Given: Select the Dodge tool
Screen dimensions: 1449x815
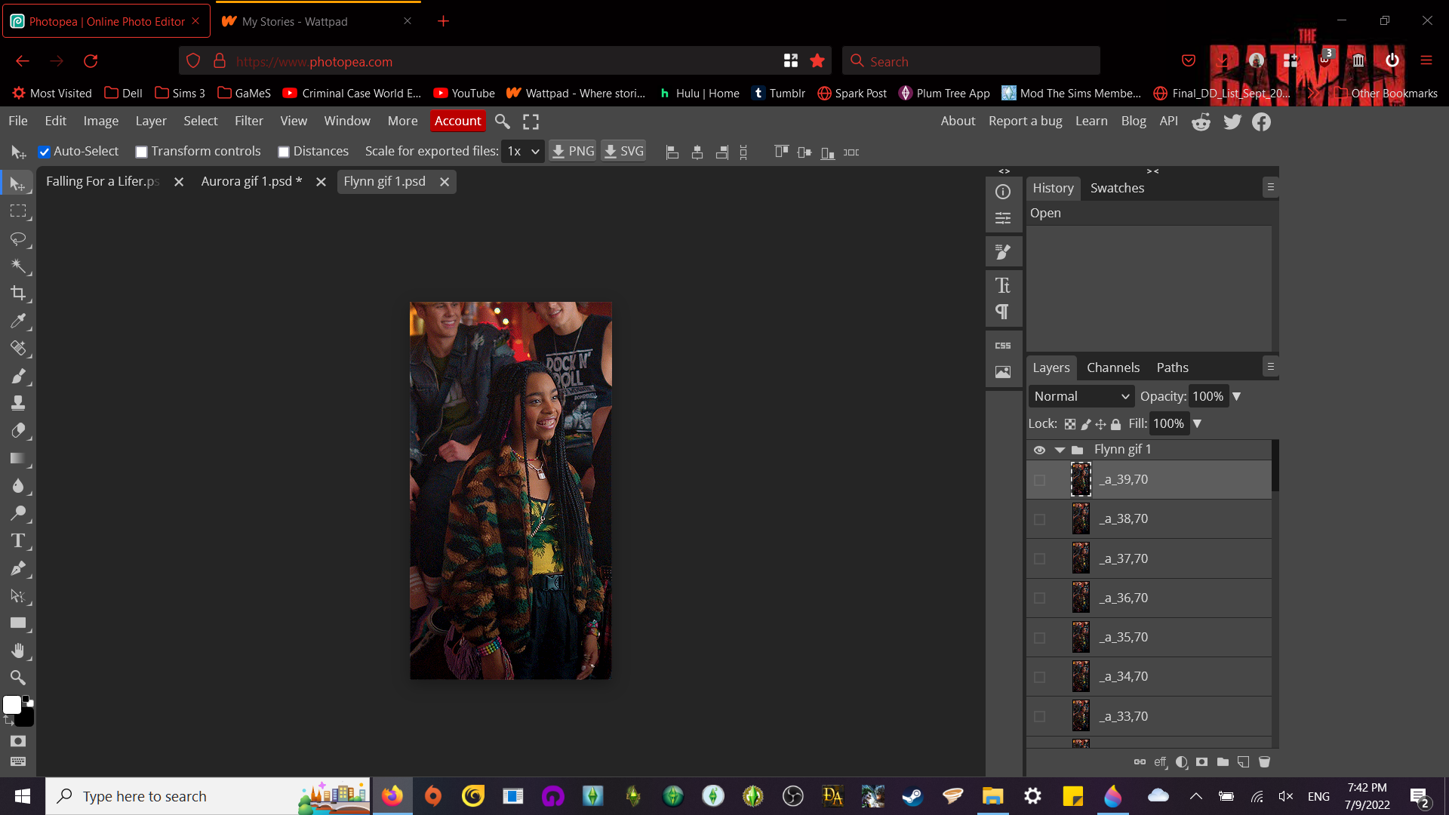Looking at the screenshot, I should coord(18,513).
